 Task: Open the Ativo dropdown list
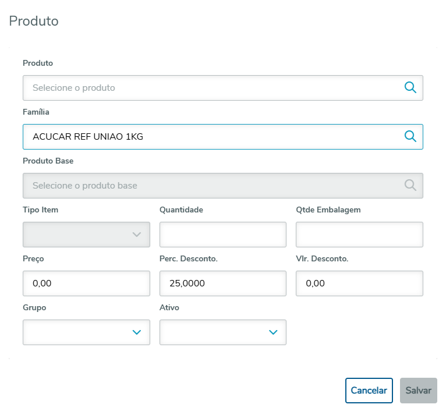click(222, 332)
